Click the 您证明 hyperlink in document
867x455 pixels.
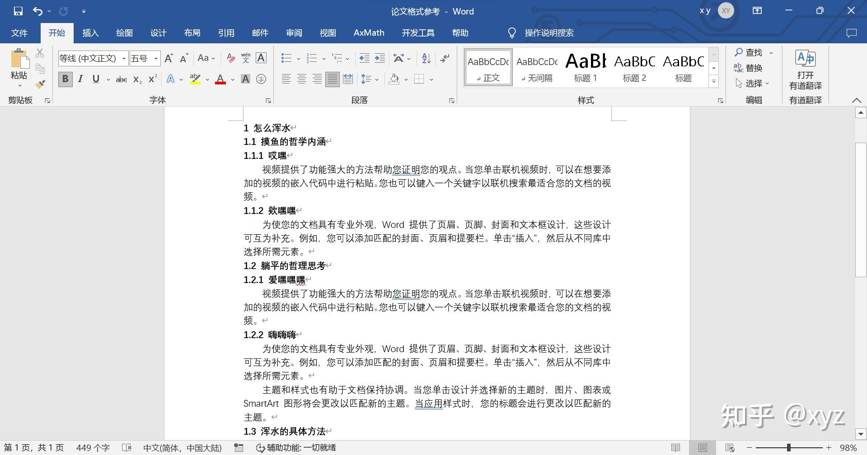(x=405, y=170)
